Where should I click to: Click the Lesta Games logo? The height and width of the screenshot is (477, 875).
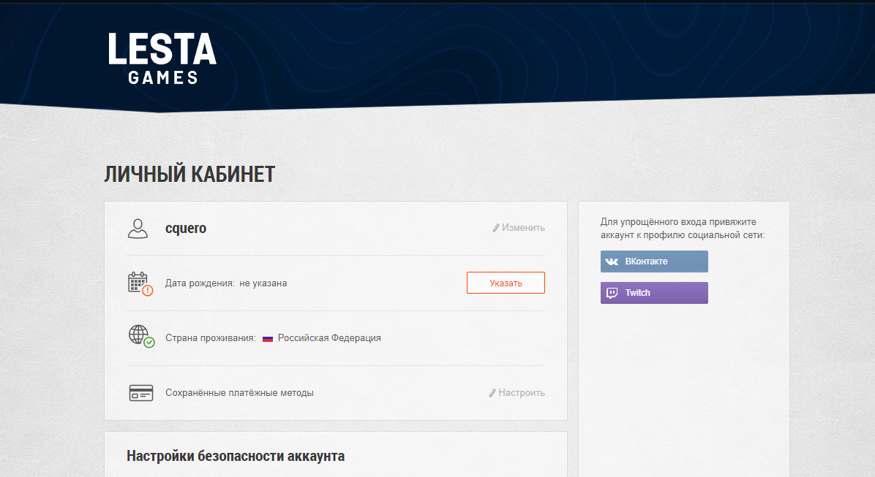[162, 58]
